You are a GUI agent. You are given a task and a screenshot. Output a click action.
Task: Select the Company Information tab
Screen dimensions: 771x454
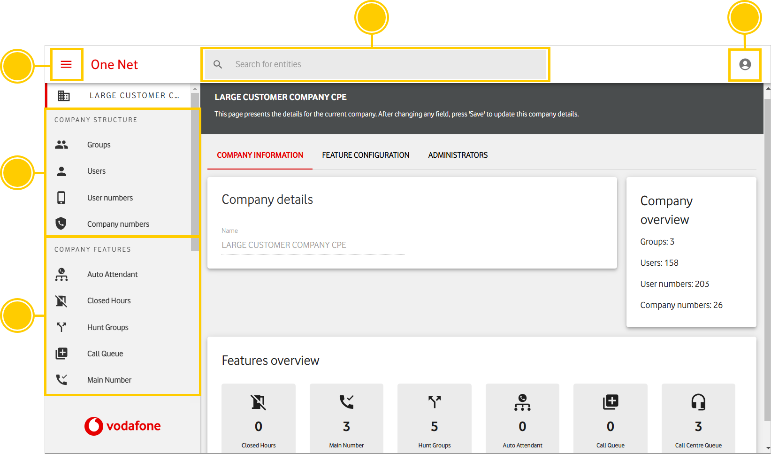click(260, 155)
